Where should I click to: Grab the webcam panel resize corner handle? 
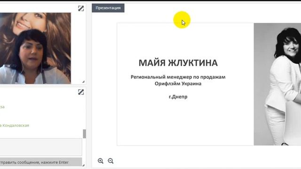point(84,82)
